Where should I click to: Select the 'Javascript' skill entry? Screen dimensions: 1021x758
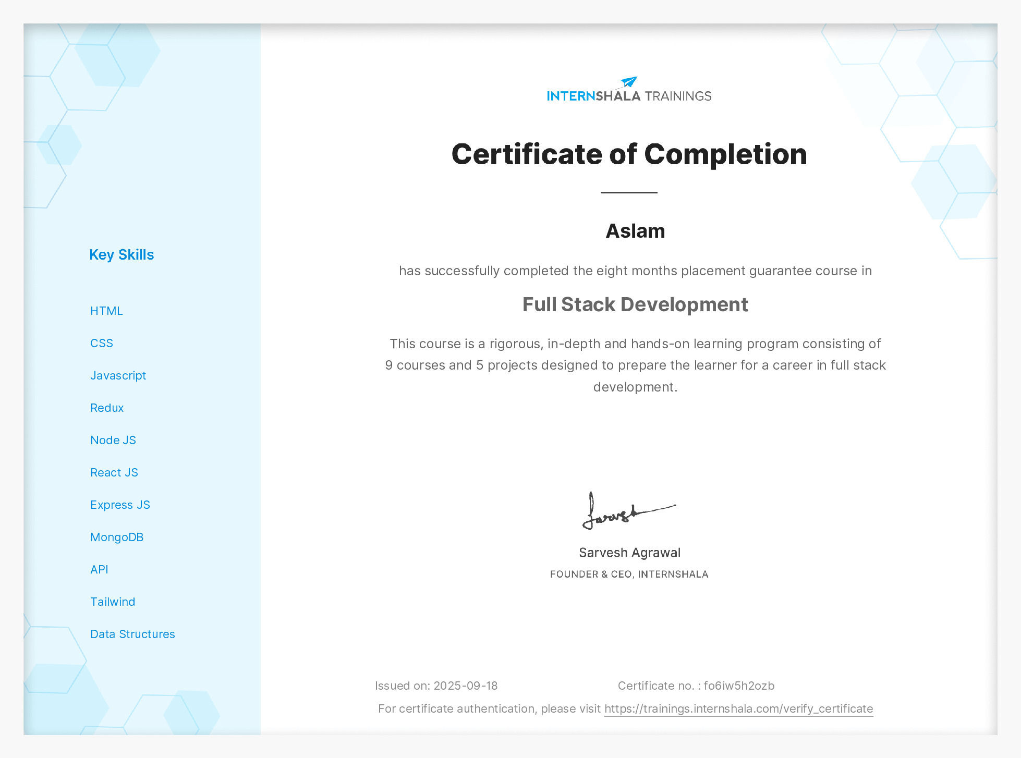tap(118, 375)
